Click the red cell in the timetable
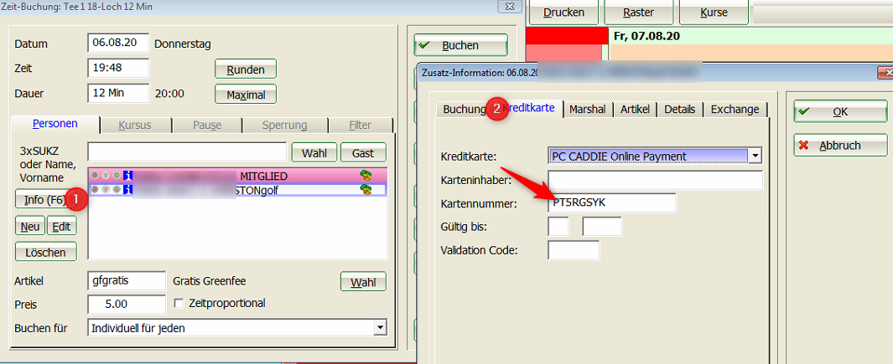This screenshot has height=364, width=893. [566, 36]
